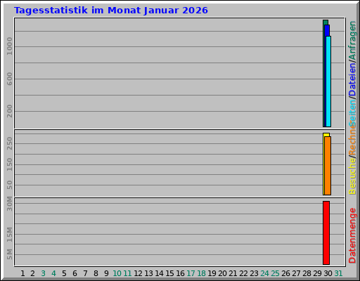
Task: Click day label '23' on x-axis
Action: pyautogui.click(x=254, y=273)
